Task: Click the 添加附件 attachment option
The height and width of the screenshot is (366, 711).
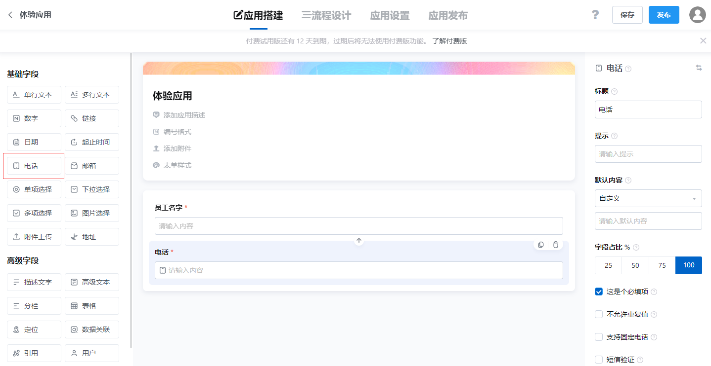Action: [178, 148]
